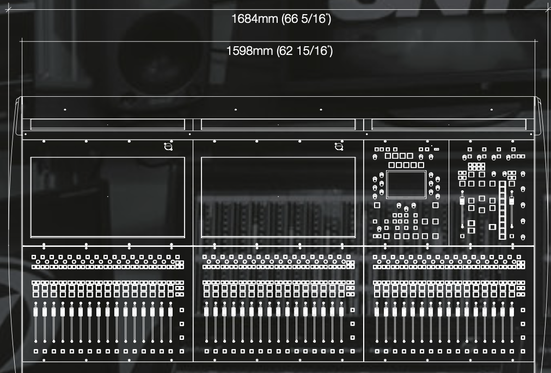This screenshot has width=551, height=373.
Task: Click the vertical button column in the far-right master section
Action: click(503, 210)
